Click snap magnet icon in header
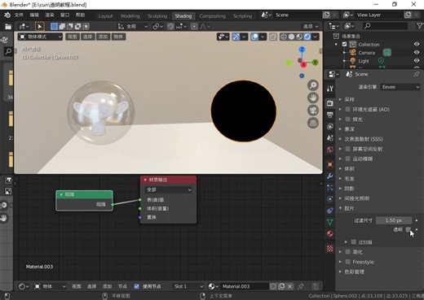This screenshot has width=424, height=300. (170, 26)
